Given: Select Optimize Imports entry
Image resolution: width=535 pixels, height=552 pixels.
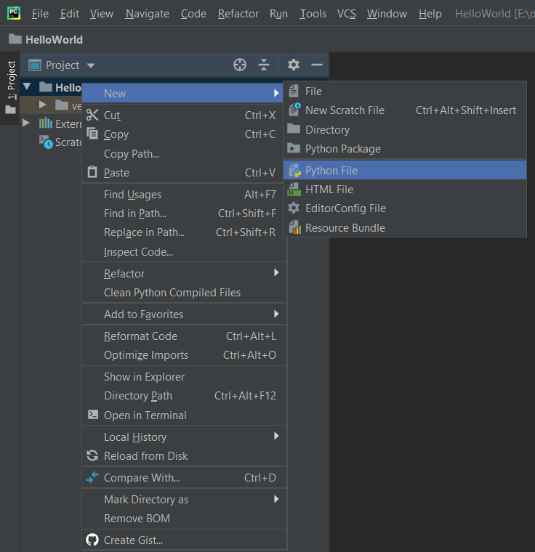Looking at the screenshot, I should pos(185,355).
